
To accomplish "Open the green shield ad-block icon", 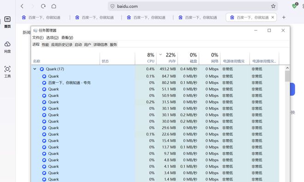I will [295, 6].
